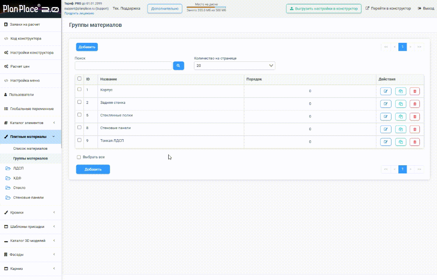Click the Выход link
This screenshot has width=437, height=280.
(426, 8)
